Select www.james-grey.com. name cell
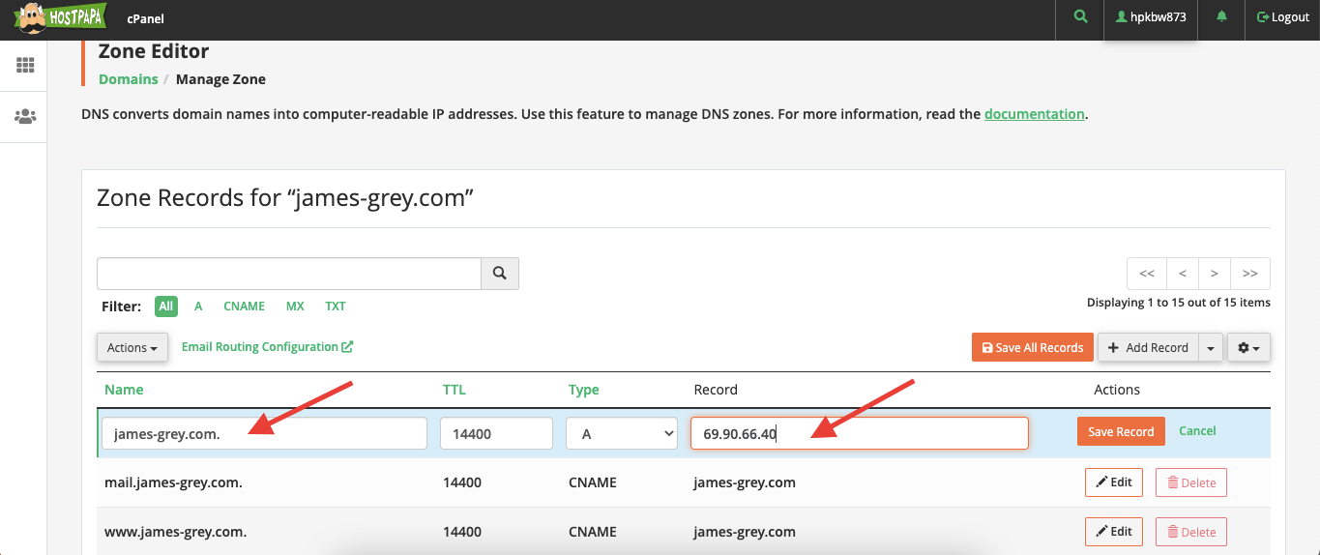1320x555 pixels. click(176, 531)
